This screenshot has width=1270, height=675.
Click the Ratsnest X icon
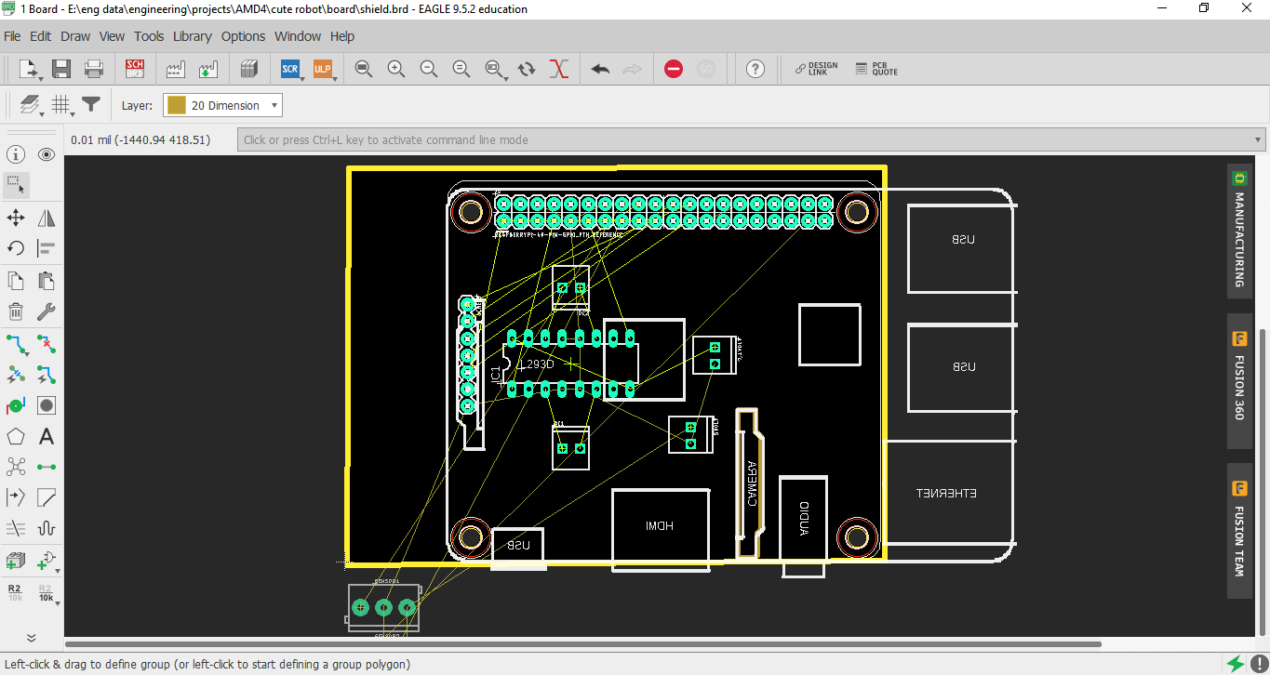559,69
